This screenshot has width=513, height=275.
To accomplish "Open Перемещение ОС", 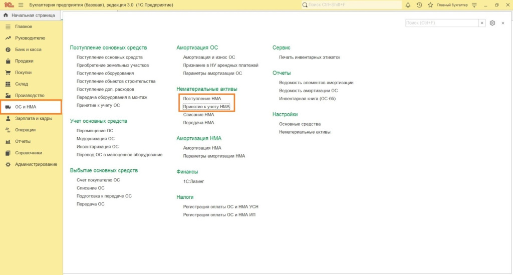I will coord(95,130).
